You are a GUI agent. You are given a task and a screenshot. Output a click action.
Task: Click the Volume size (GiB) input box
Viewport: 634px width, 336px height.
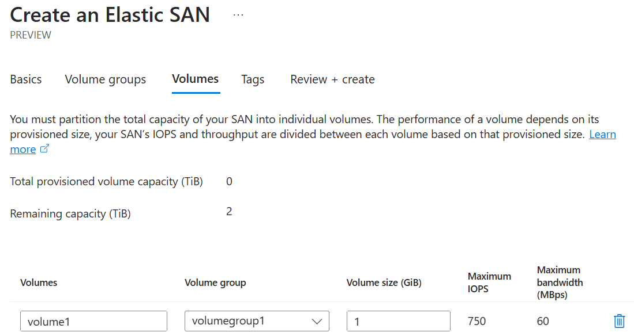coord(398,321)
